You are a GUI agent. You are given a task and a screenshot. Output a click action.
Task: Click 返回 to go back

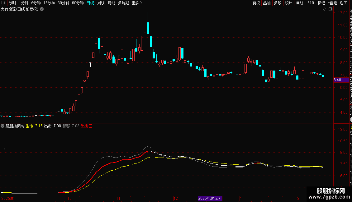(x=344, y=3)
